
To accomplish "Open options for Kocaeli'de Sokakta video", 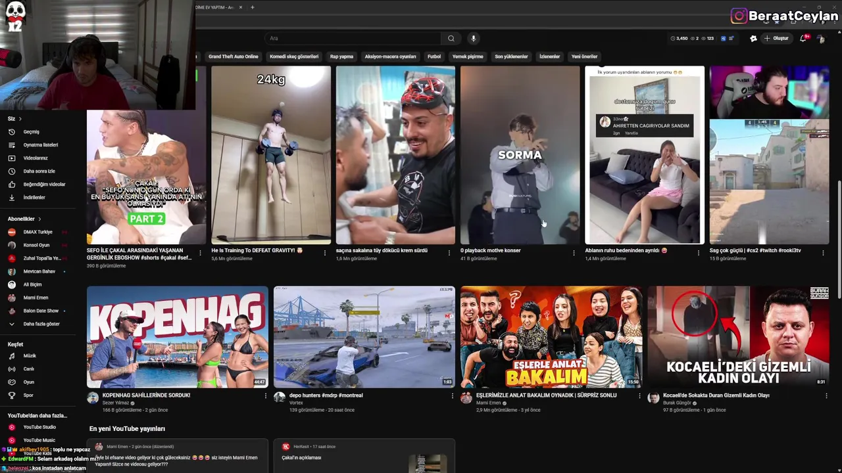I will pos(826,396).
